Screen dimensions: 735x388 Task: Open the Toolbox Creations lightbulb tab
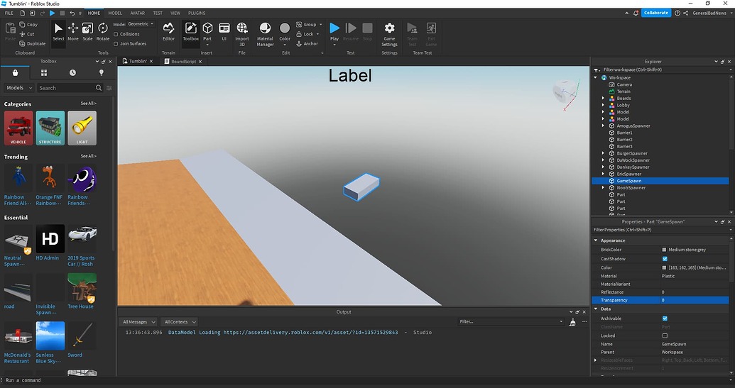tap(102, 72)
